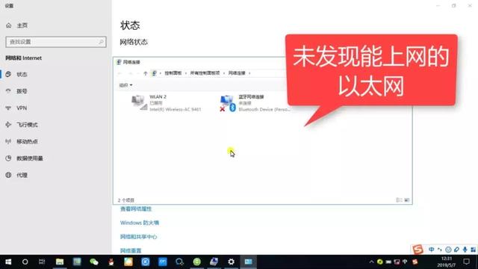
Task: Click 网络连接 in the address breadcrumb
Action: pos(237,73)
